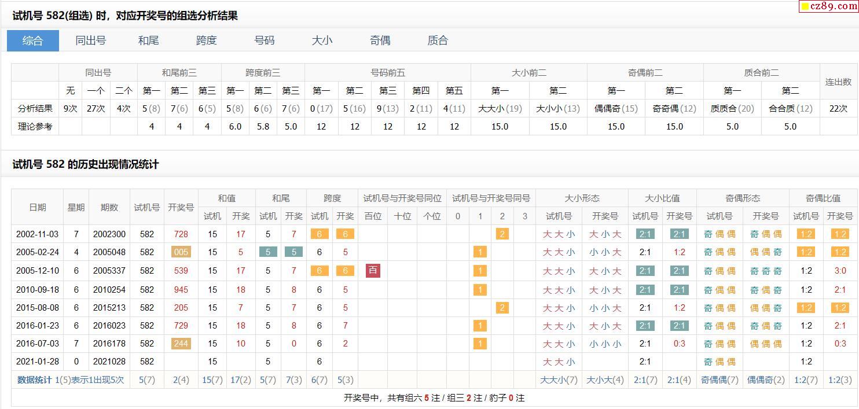Click the highlighted 005 winning number badge

tap(181, 252)
